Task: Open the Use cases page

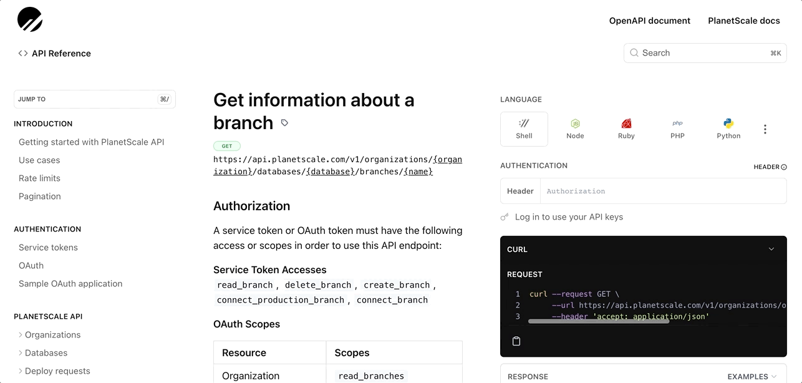Action: 39,160
